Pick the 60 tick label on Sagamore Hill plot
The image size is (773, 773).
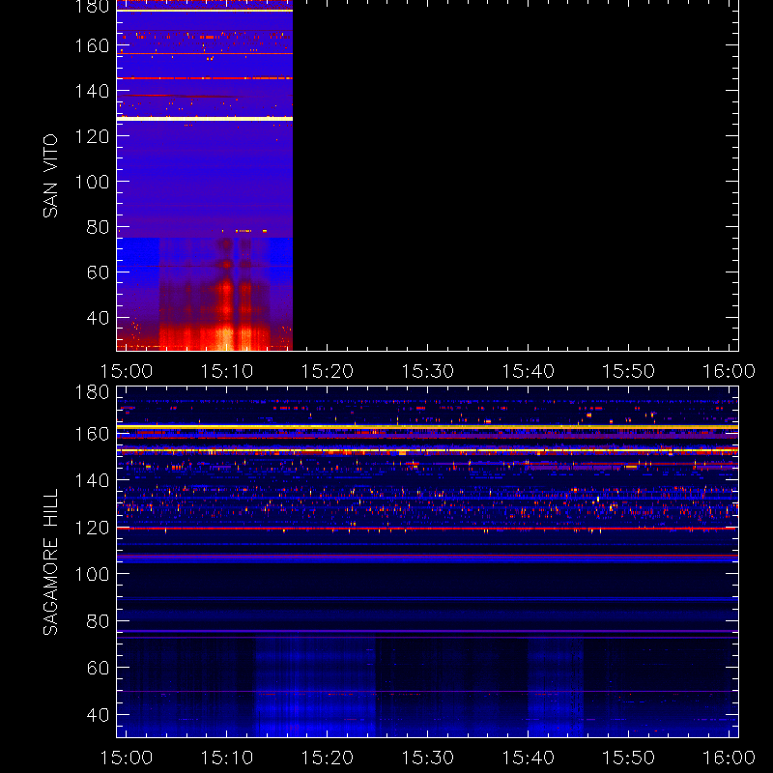[x=98, y=668]
